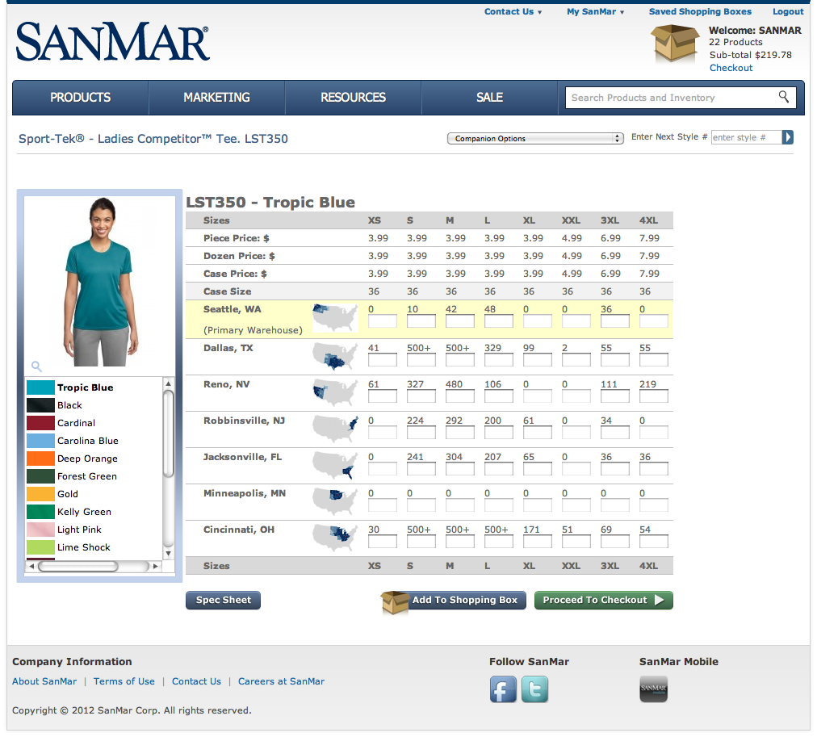Click Seattle S size quantity field
817x737 pixels.
pyautogui.click(x=421, y=320)
